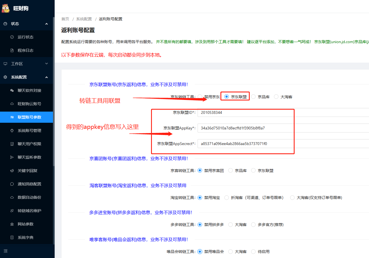Choose 折淘客 radio for 淘宝转链工具
369x258 pixels.
click(227, 198)
